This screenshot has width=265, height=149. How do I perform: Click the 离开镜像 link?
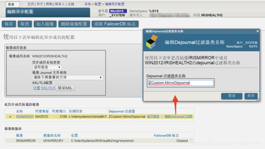[153, 116]
